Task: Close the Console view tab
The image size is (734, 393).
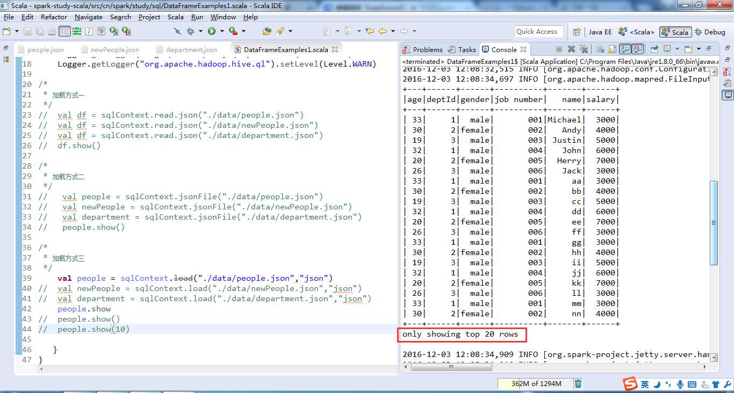Action: click(523, 49)
